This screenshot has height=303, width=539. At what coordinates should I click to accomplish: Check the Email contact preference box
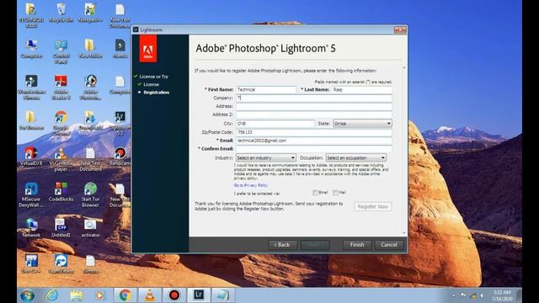click(x=315, y=193)
